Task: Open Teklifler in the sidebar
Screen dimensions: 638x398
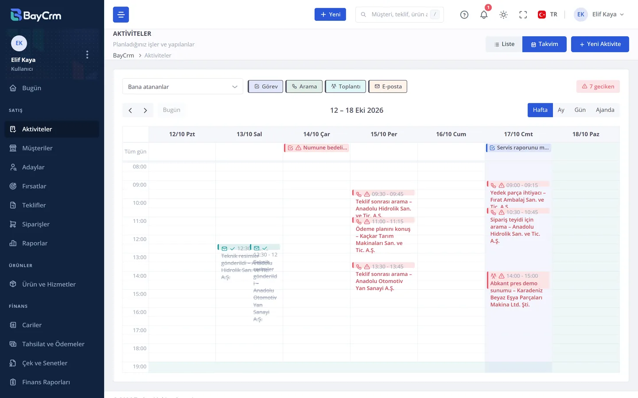Action: tap(52, 205)
